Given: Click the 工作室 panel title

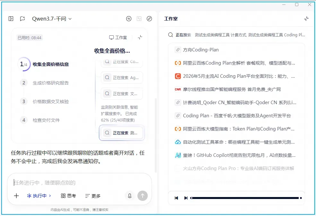Looking at the screenshot, I should pyautogui.click(x=171, y=19).
